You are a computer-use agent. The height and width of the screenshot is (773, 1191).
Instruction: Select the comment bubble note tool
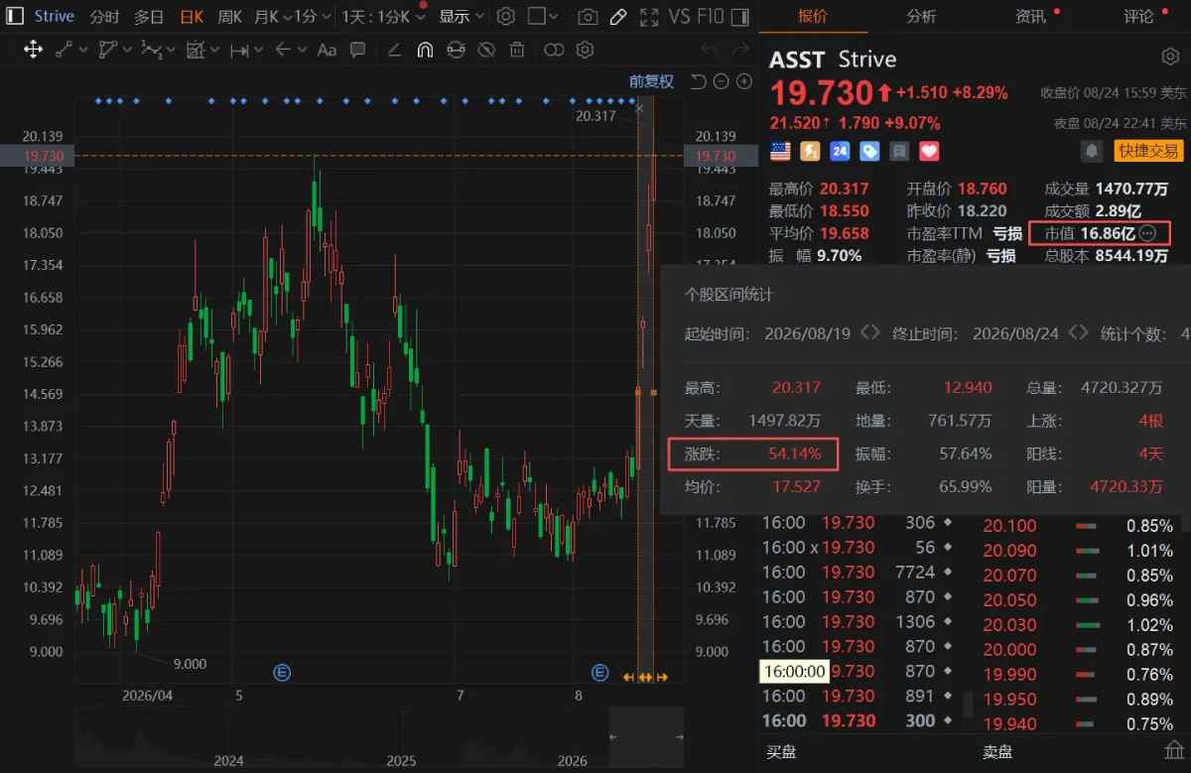358,50
